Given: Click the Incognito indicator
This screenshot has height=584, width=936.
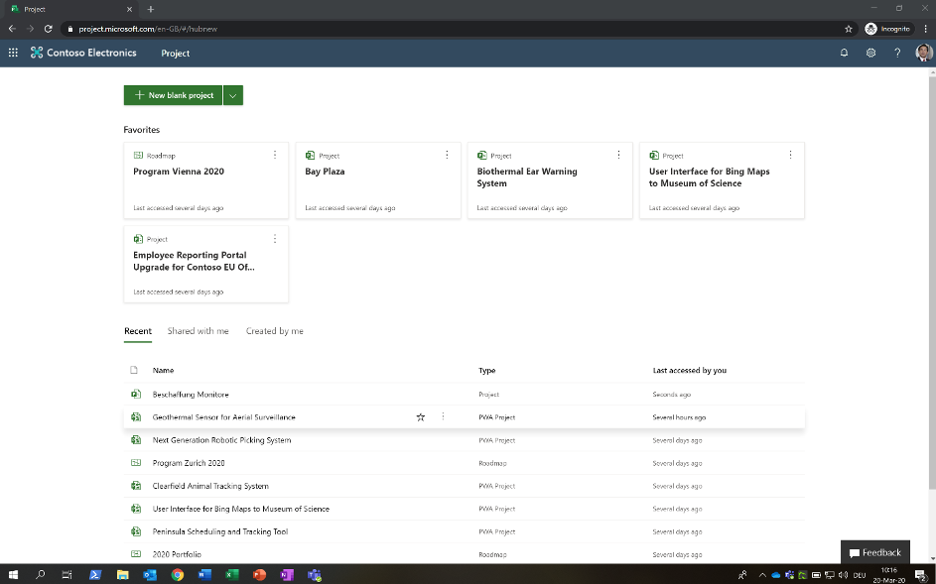Looking at the screenshot, I should 887,29.
